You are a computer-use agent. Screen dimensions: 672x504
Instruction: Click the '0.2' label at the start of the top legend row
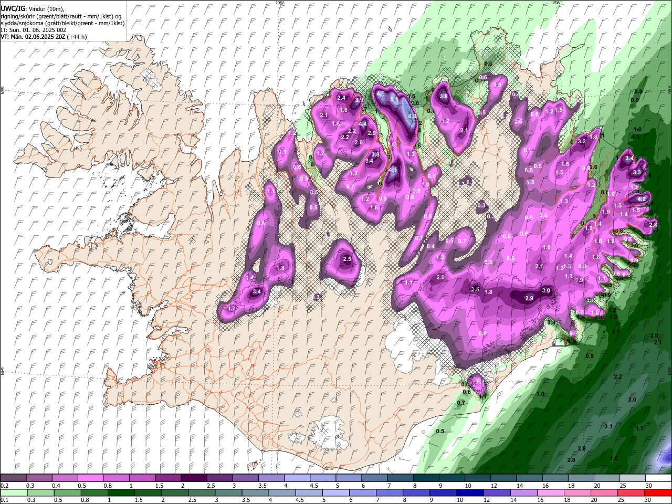click(x=4, y=486)
